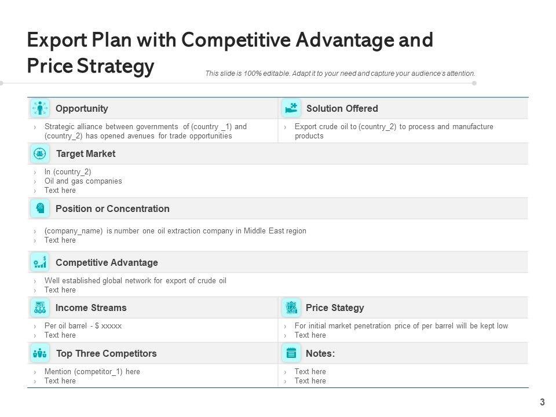Image resolution: width=556 pixels, height=417 pixels.
Task: Click the slide number 3
Action: click(x=542, y=403)
